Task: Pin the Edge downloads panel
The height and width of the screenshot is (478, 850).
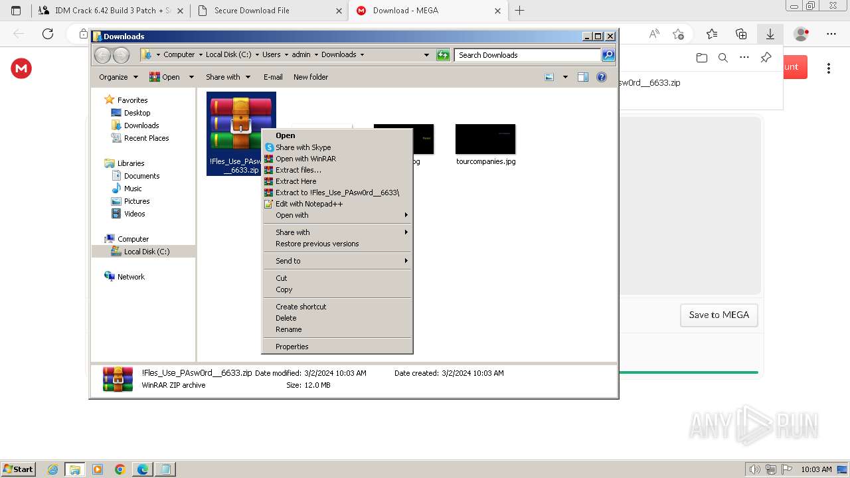Action: coord(766,58)
